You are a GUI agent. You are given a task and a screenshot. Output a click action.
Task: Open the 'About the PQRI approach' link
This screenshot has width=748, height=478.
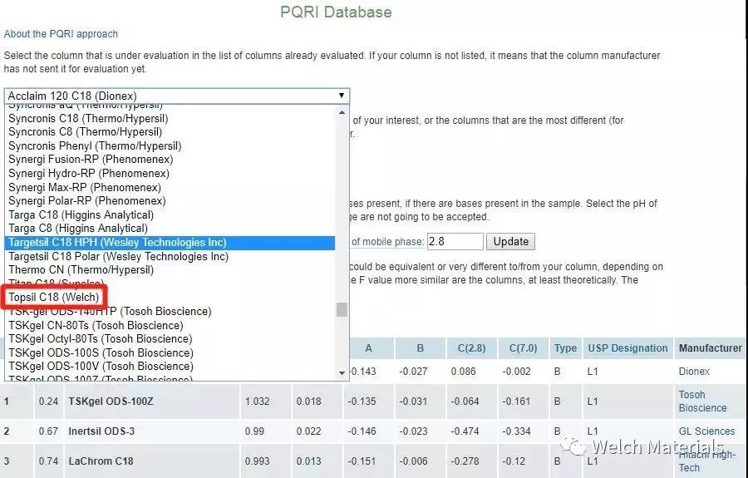(x=61, y=34)
